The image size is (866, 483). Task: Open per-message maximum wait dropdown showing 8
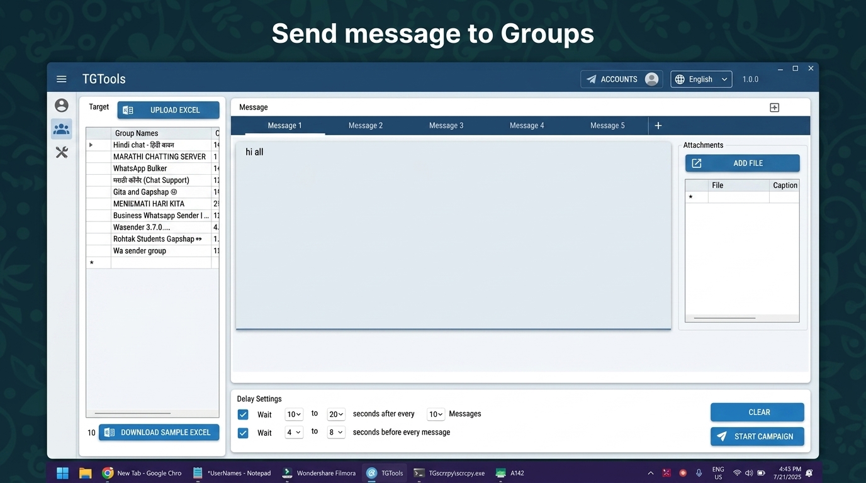pos(337,432)
